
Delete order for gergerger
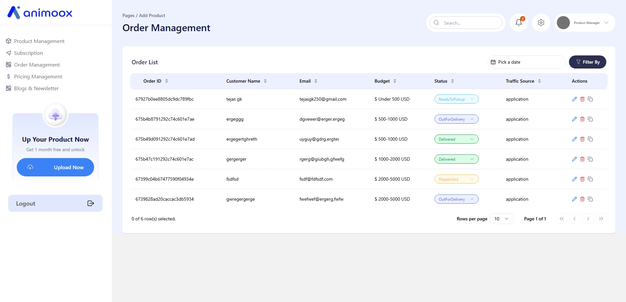(x=582, y=159)
